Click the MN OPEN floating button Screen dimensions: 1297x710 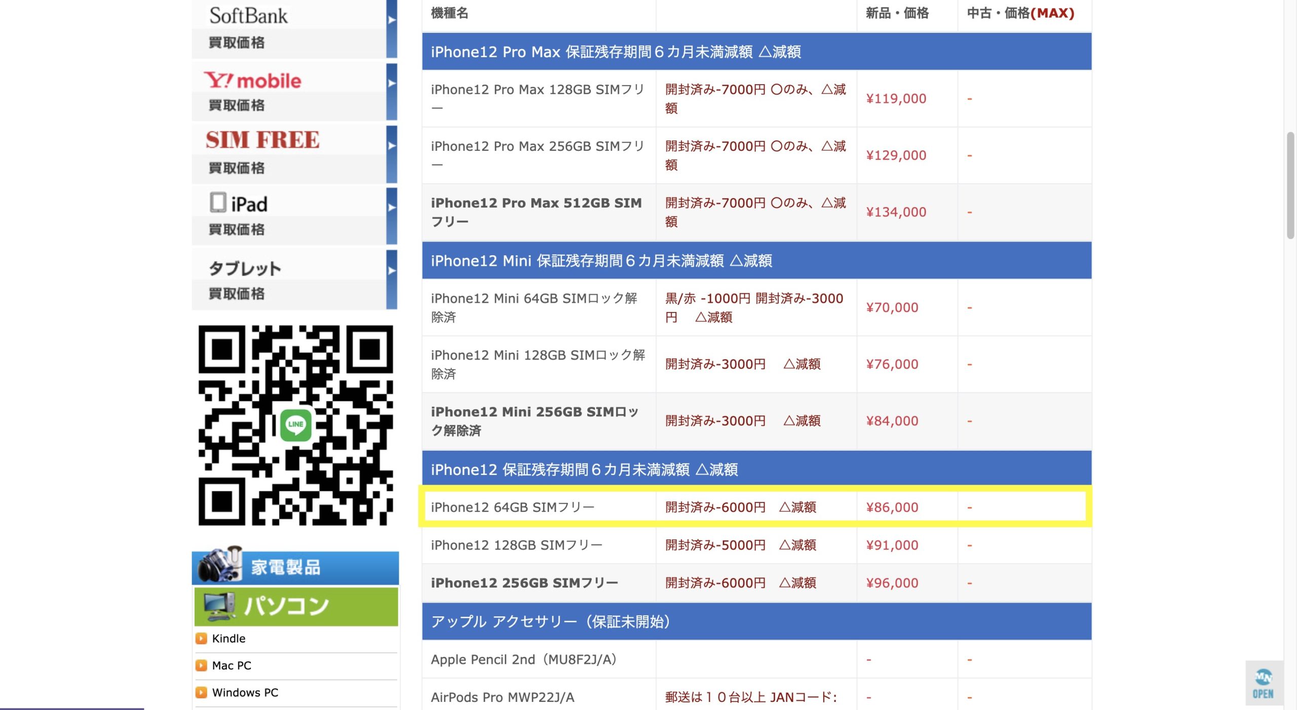pos(1263,683)
